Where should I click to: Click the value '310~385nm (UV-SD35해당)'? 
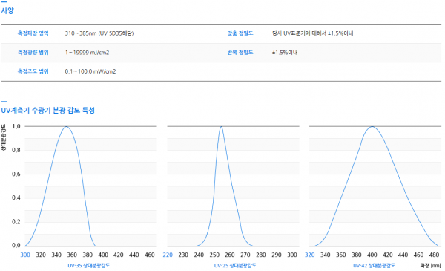pyautogui.click(x=99, y=33)
